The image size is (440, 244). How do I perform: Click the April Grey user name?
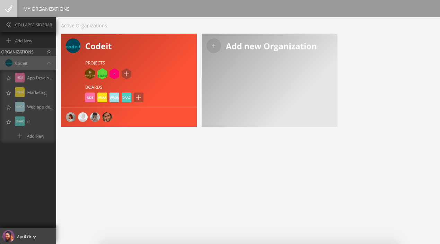(26, 237)
